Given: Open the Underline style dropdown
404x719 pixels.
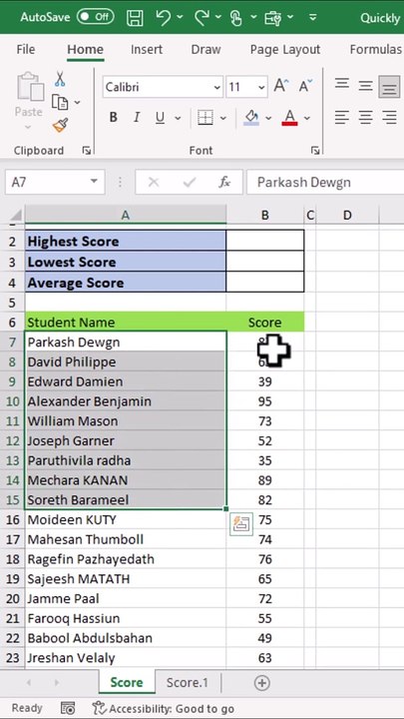Looking at the screenshot, I should tap(178, 118).
